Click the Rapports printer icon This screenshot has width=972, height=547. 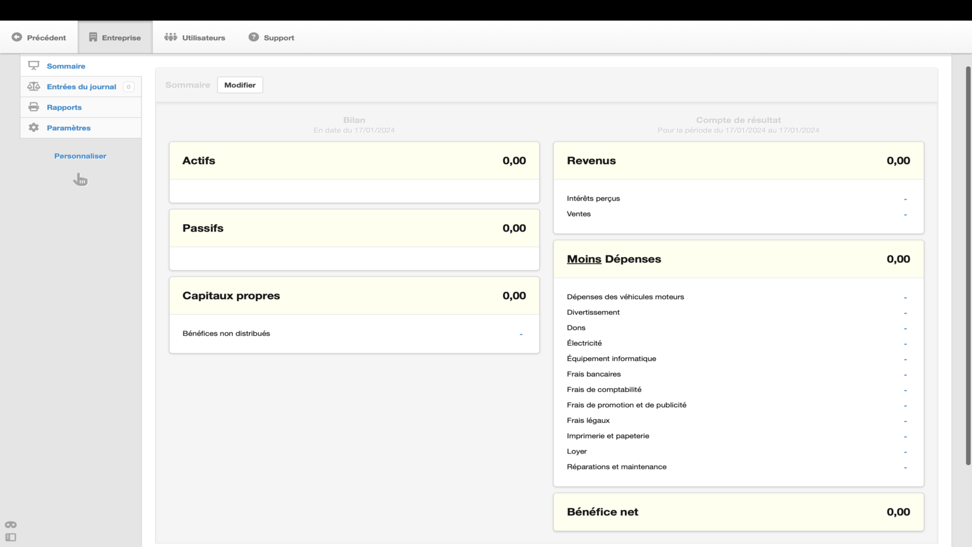point(33,107)
